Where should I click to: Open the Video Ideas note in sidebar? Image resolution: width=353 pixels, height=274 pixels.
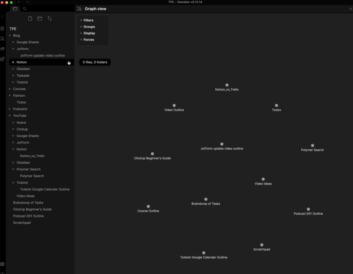pyautogui.click(x=26, y=196)
